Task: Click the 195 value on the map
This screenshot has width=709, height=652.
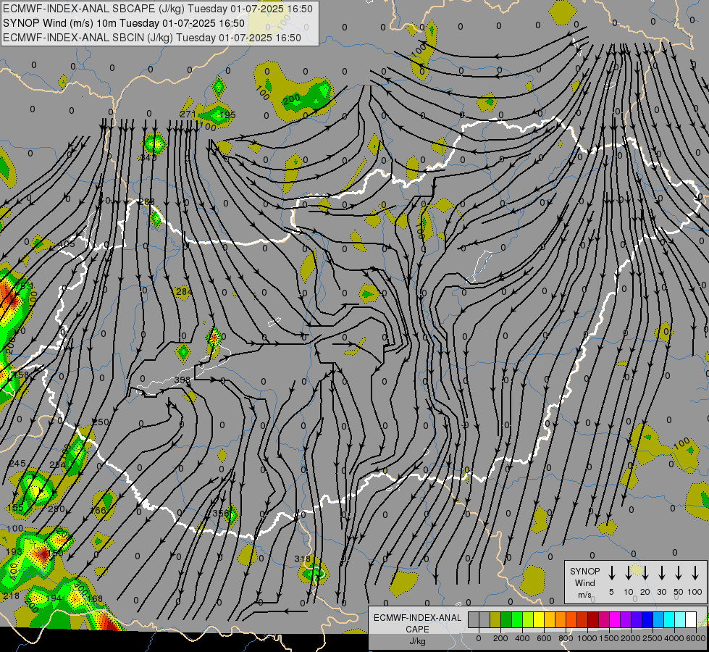Action: point(227,115)
